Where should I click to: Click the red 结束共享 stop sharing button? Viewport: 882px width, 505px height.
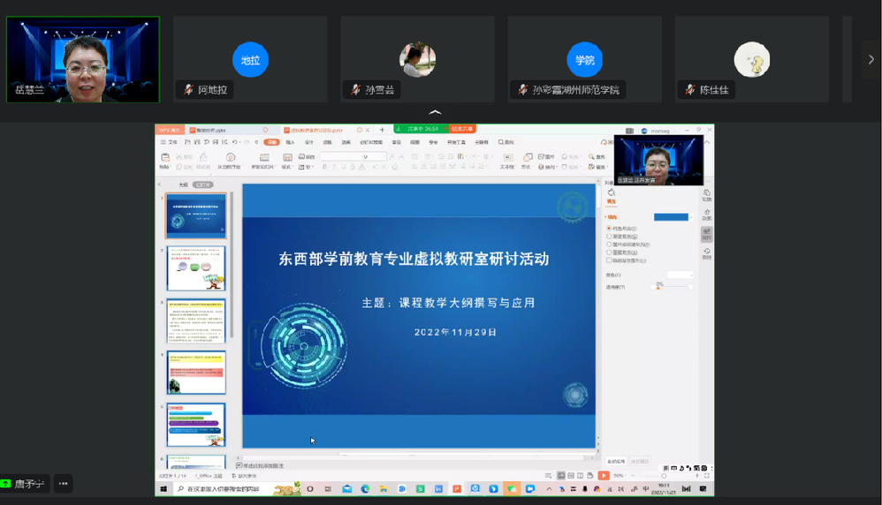click(x=462, y=129)
